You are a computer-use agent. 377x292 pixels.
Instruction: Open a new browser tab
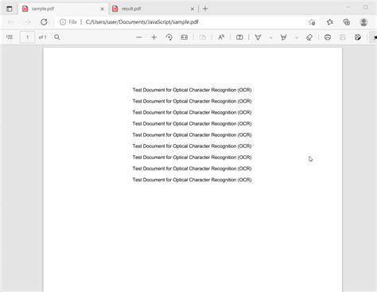tap(205, 9)
